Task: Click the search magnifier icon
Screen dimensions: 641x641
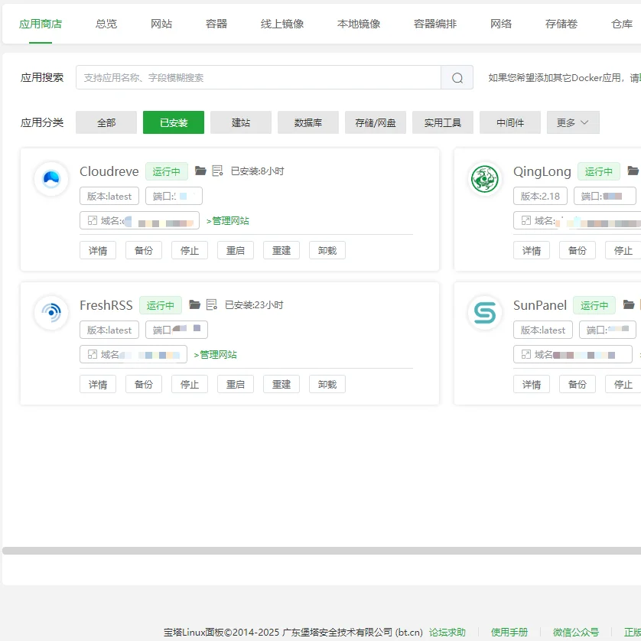Action: coord(457,78)
